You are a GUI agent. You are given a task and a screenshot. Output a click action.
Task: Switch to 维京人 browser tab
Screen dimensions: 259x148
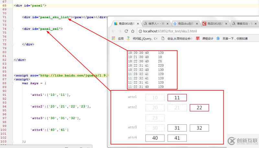[x=156, y=24]
